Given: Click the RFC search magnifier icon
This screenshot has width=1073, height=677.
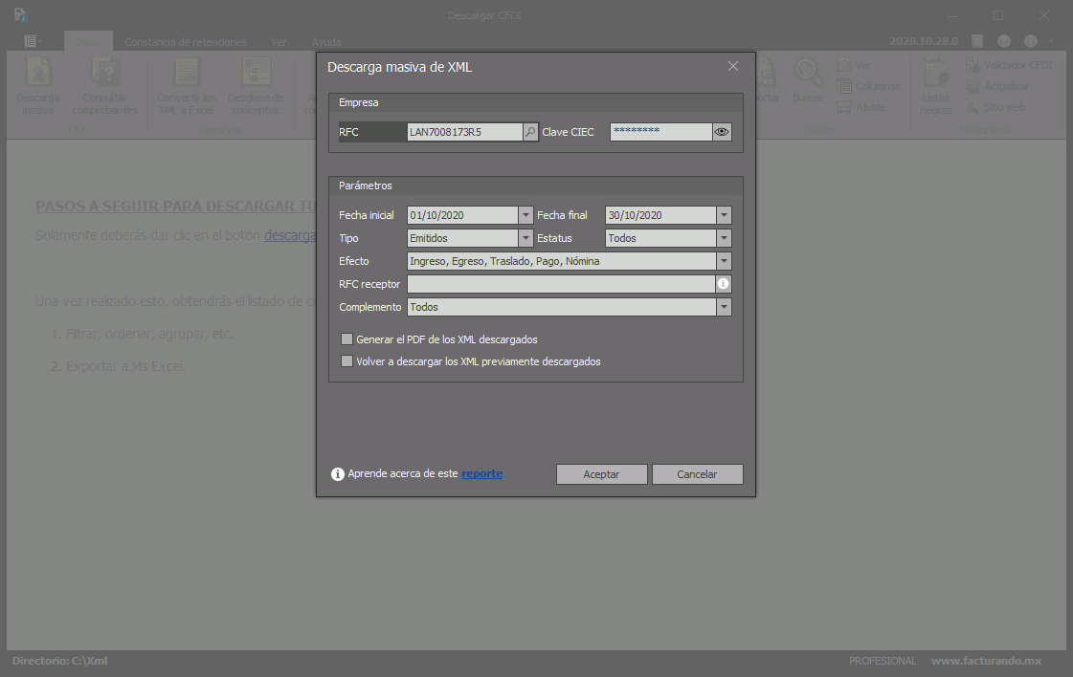Looking at the screenshot, I should tap(530, 132).
